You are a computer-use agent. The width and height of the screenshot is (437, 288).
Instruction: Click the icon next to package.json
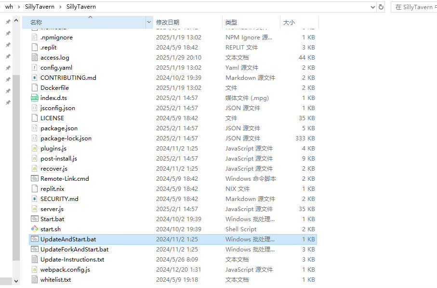[35, 128]
